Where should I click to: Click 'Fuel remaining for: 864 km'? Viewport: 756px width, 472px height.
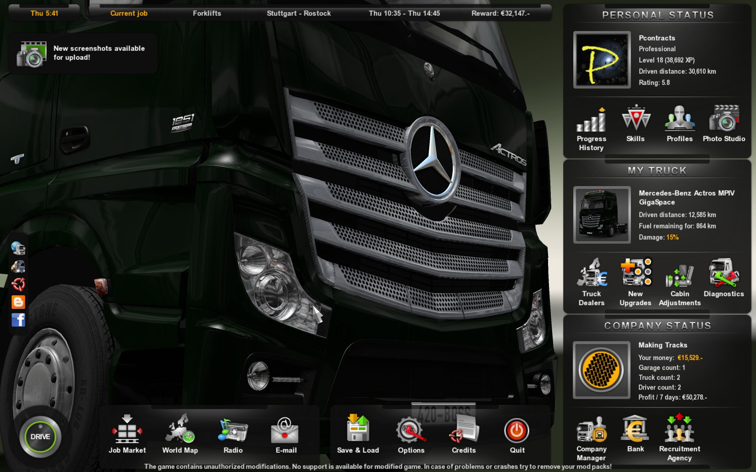(677, 226)
